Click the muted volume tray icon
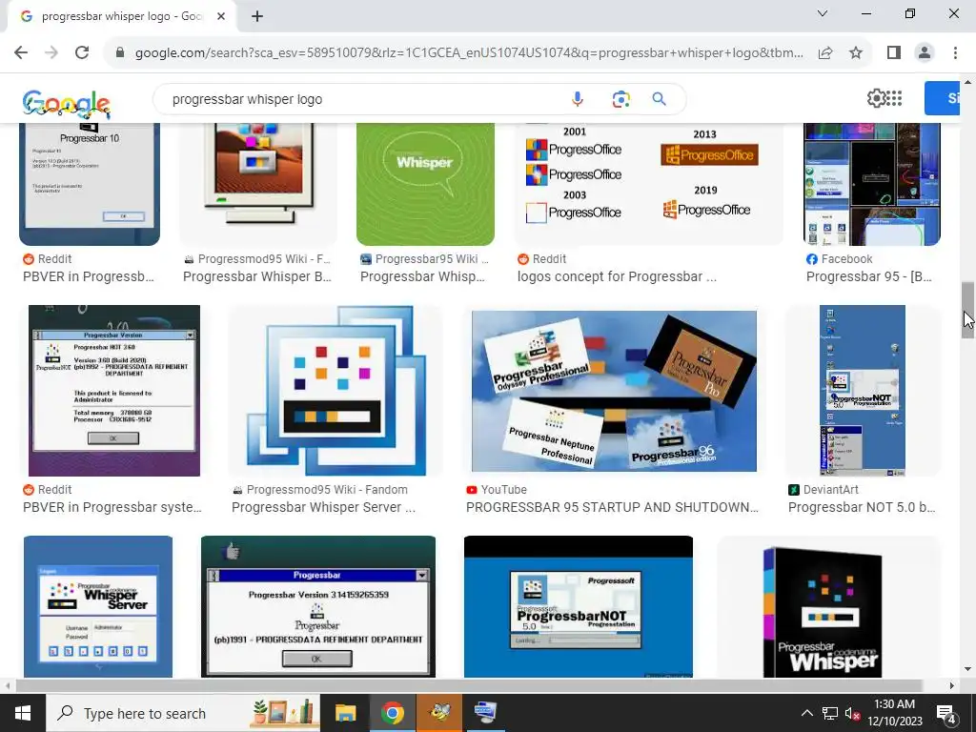The image size is (976, 732). [852, 714]
